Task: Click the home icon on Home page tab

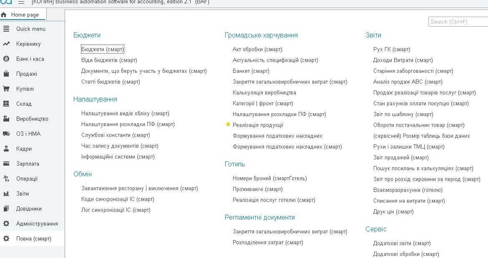Action: (x=4, y=15)
